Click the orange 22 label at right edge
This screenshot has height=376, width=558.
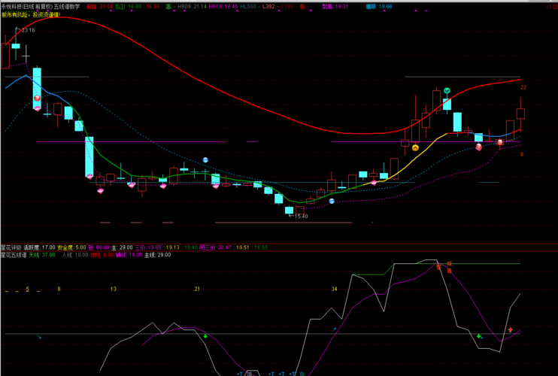click(x=523, y=87)
